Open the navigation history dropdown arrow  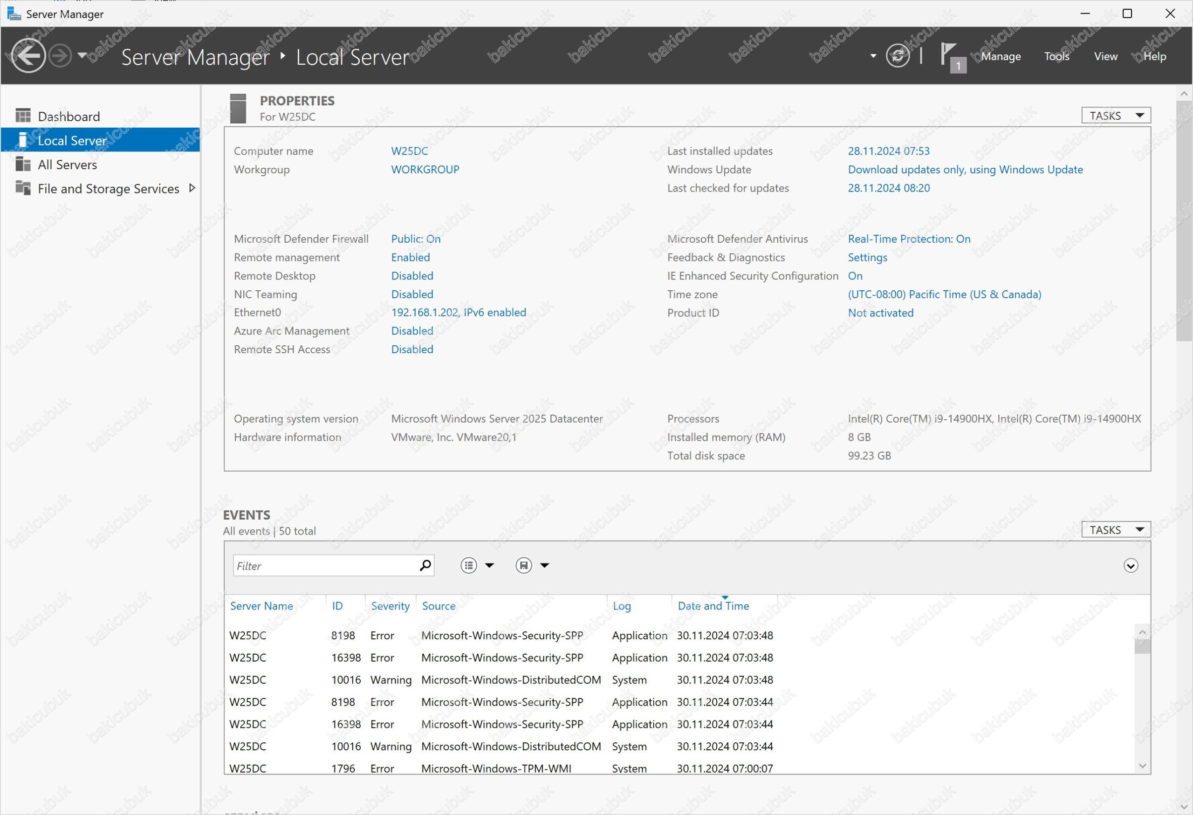(x=82, y=55)
